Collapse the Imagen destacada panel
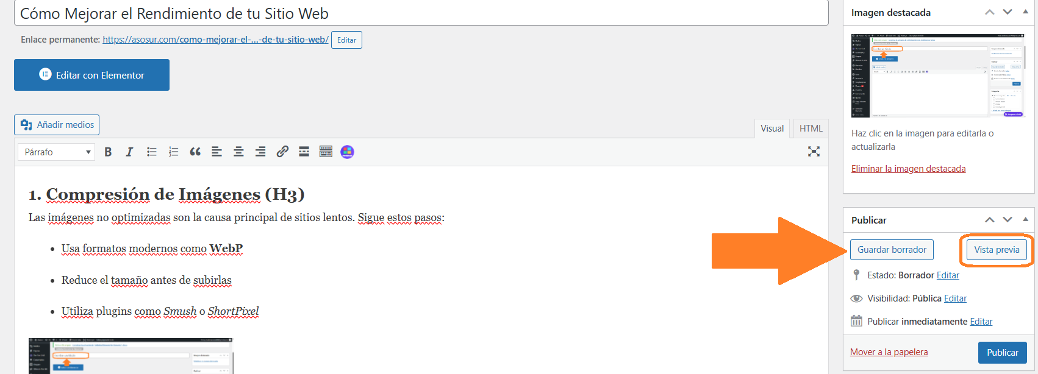The width and height of the screenshot is (1038, 374). click(x=1025, y=12)
